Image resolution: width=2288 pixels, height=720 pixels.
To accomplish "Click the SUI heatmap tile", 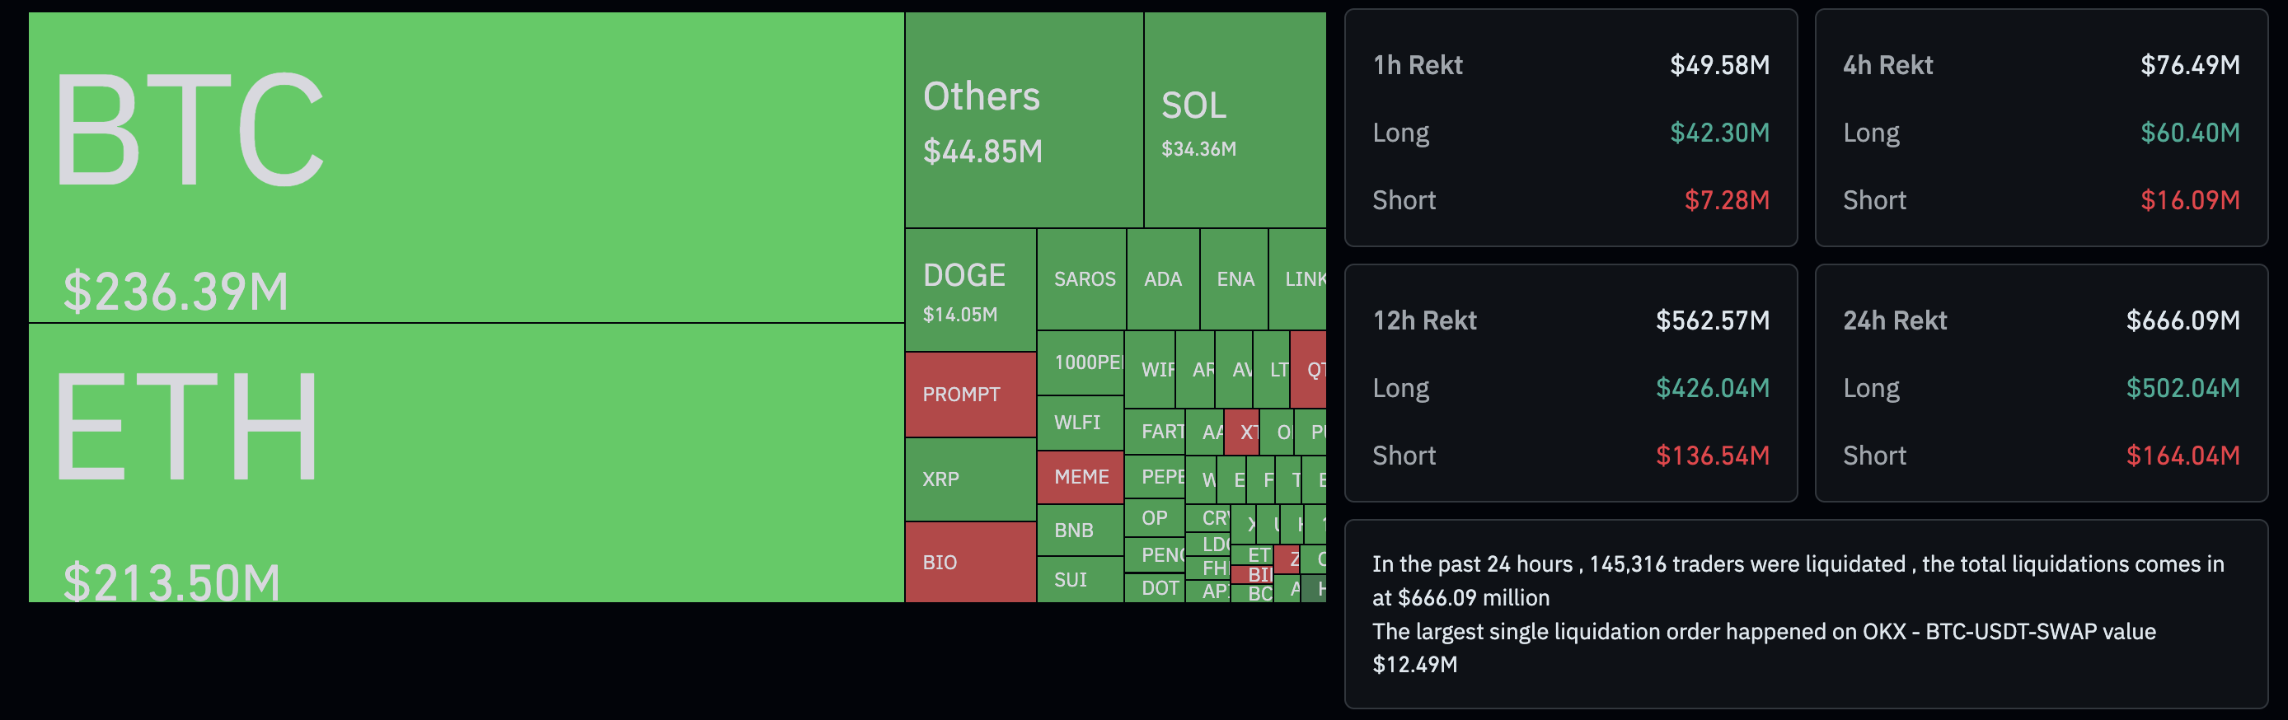I will pos(1080,580).
